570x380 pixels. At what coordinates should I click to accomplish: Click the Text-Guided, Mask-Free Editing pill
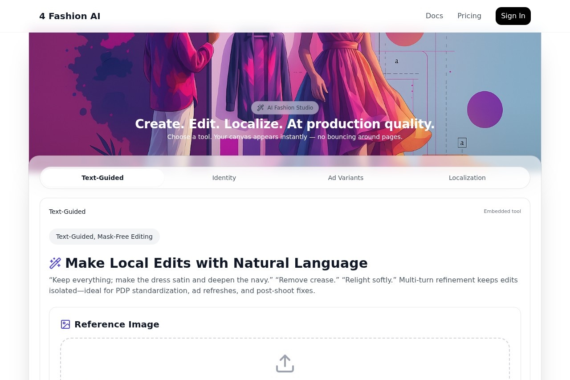pos(104,237)
